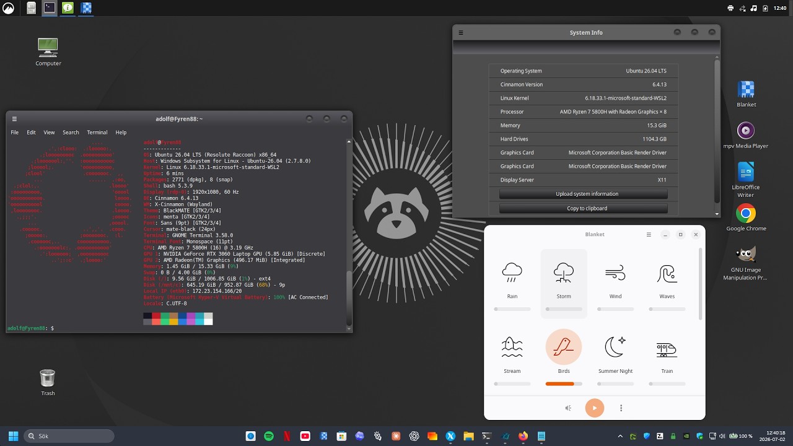Screen dimensions: 793x446
Task: Select the Rain sound icon in Blanket
Action: (512, 273)
